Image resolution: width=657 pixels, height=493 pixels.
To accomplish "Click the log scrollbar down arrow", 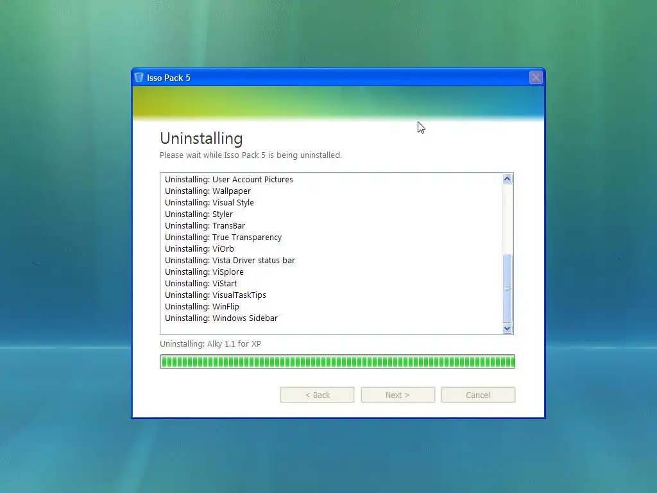I will (507, 328).
